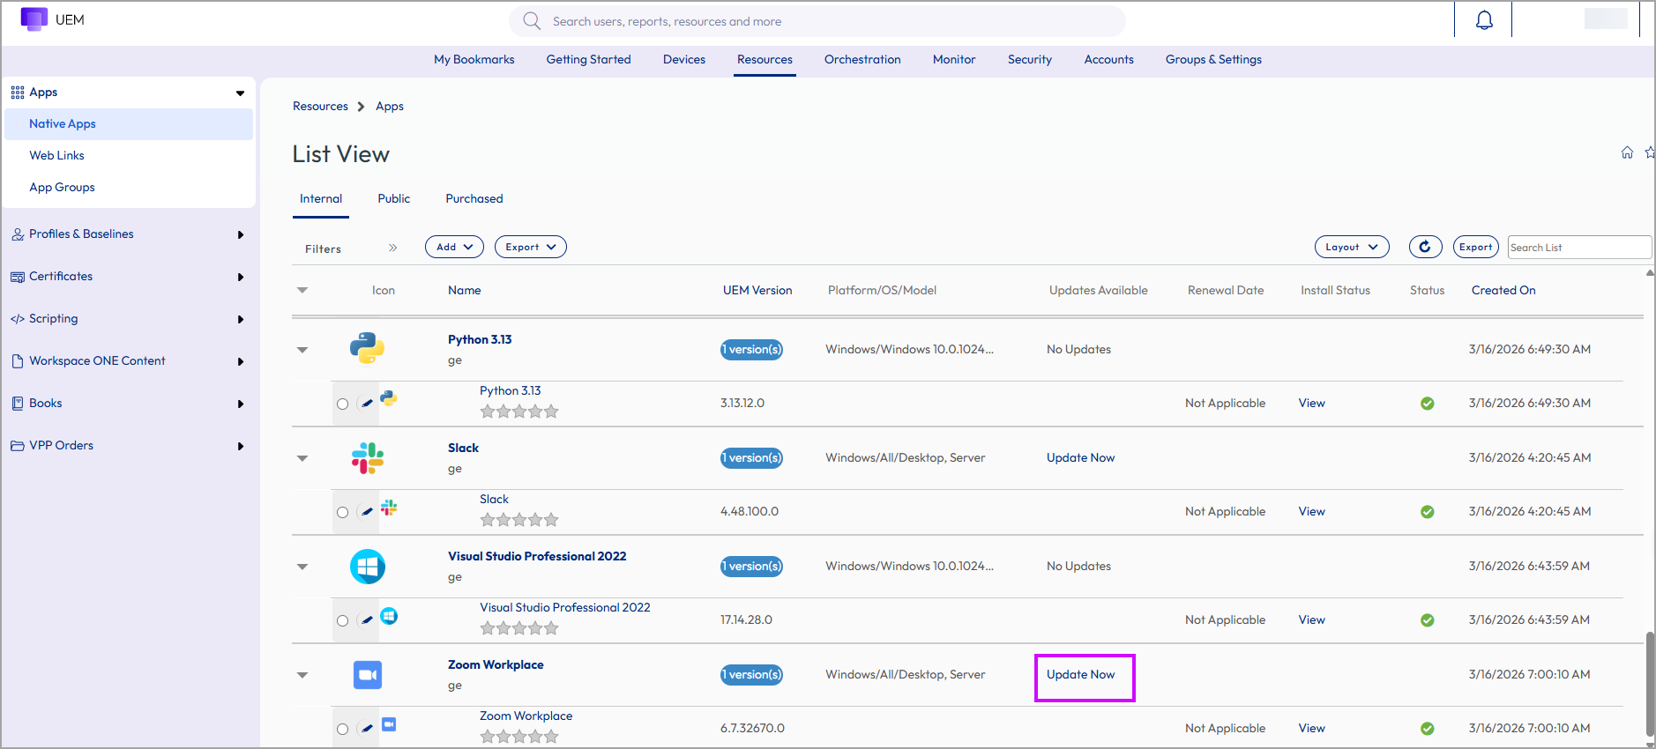Click the Certificates sidebar icon

pyautogui.click(x=18, y=277)
